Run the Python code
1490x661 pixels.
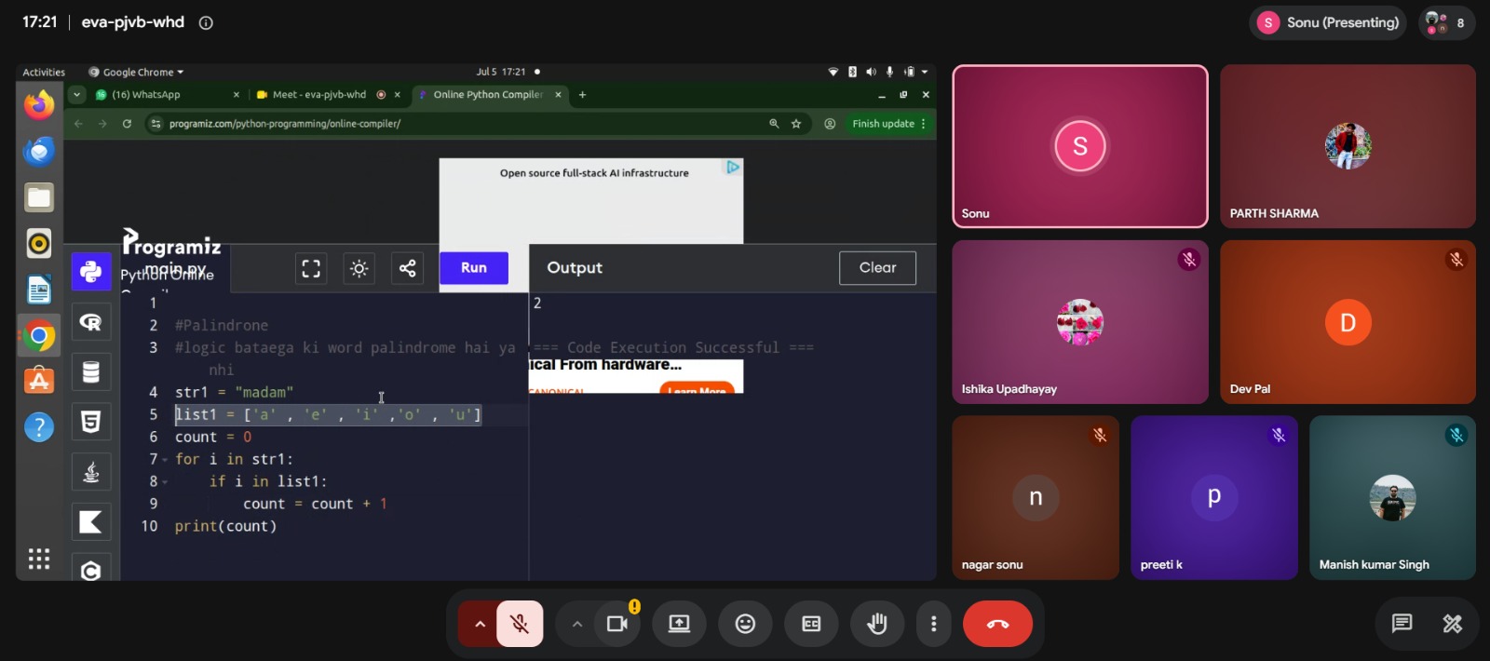click(x=474, y=268)
